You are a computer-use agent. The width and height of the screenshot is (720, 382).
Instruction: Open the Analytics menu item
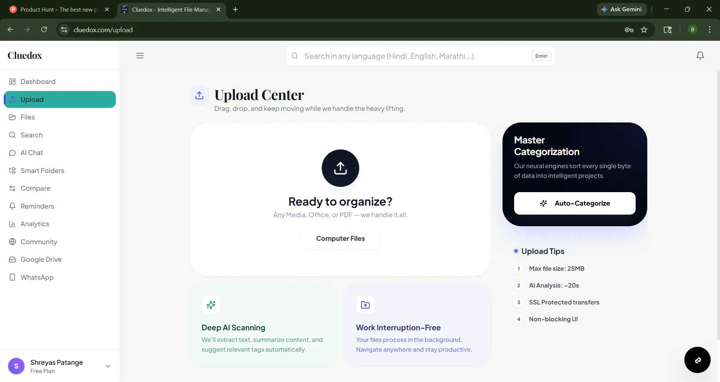60,224
